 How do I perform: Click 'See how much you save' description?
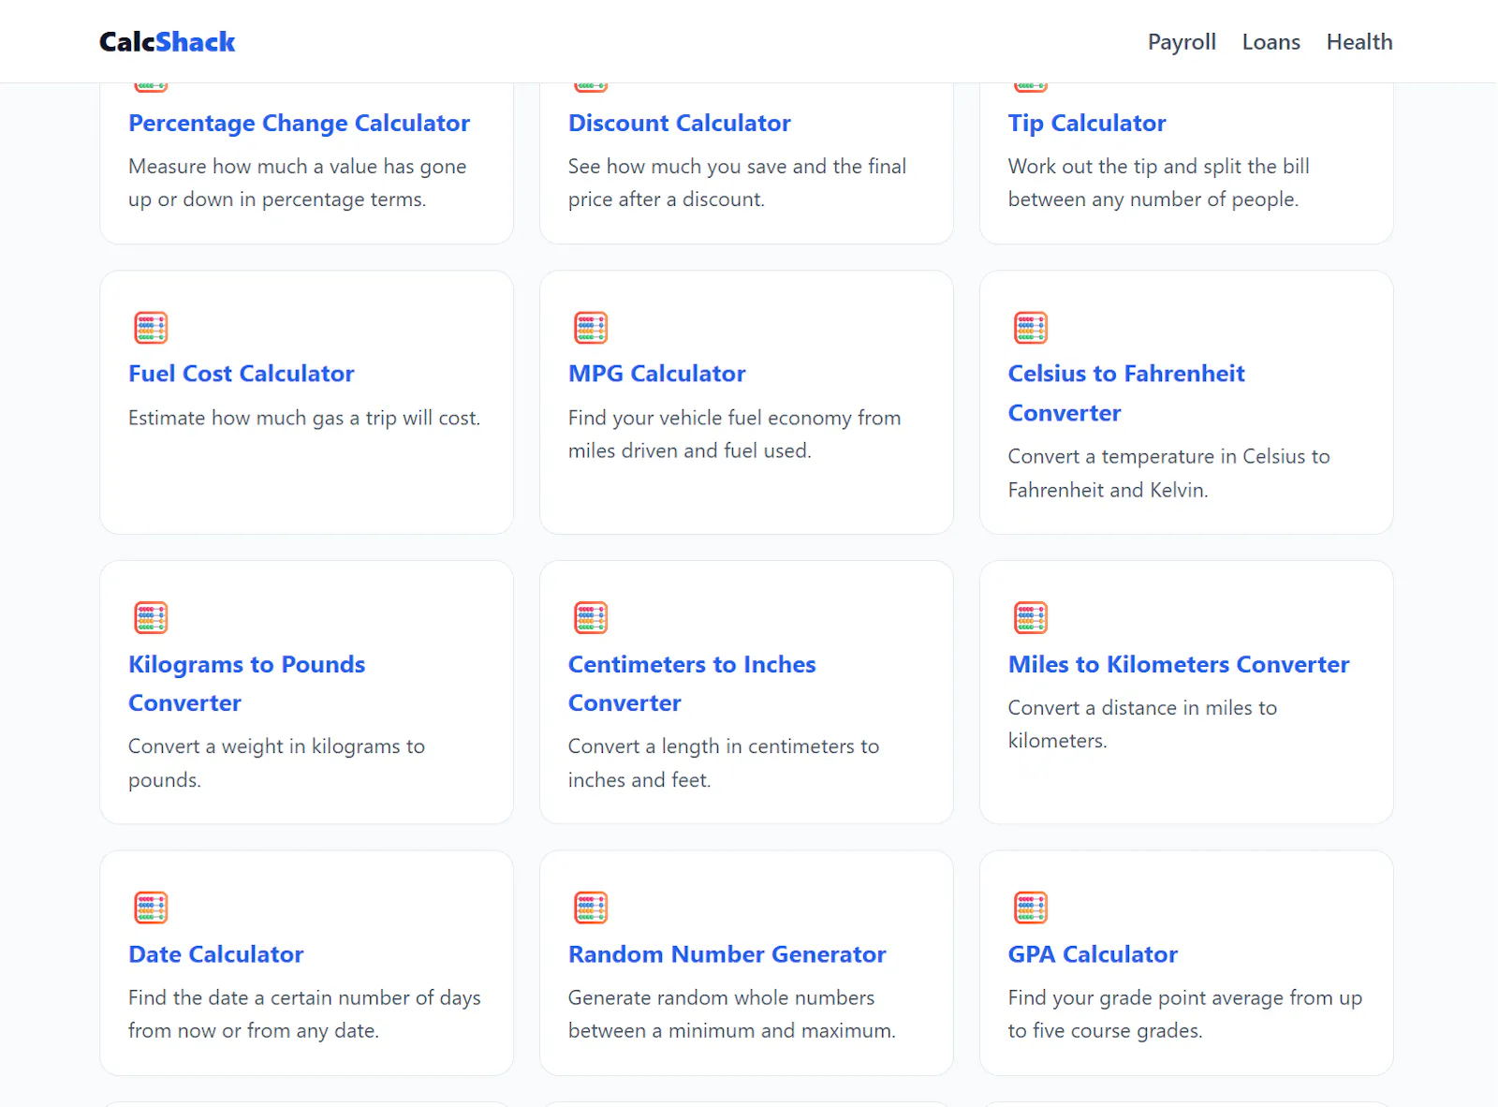click(x=737, y=183)
